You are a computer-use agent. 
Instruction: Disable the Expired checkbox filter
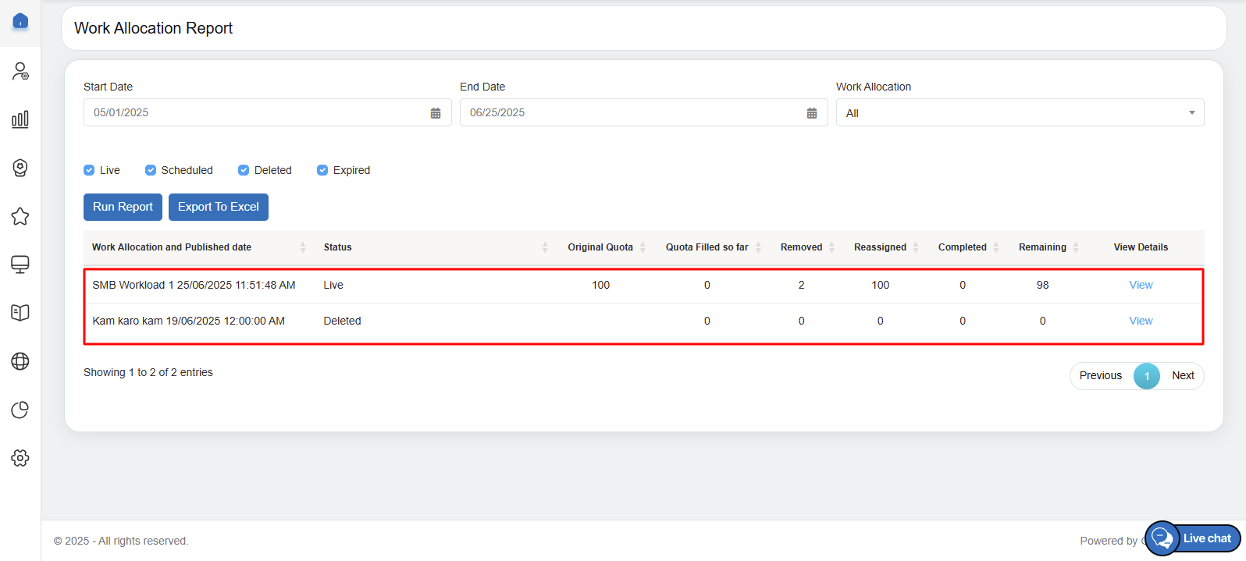[x=322, y=170]
